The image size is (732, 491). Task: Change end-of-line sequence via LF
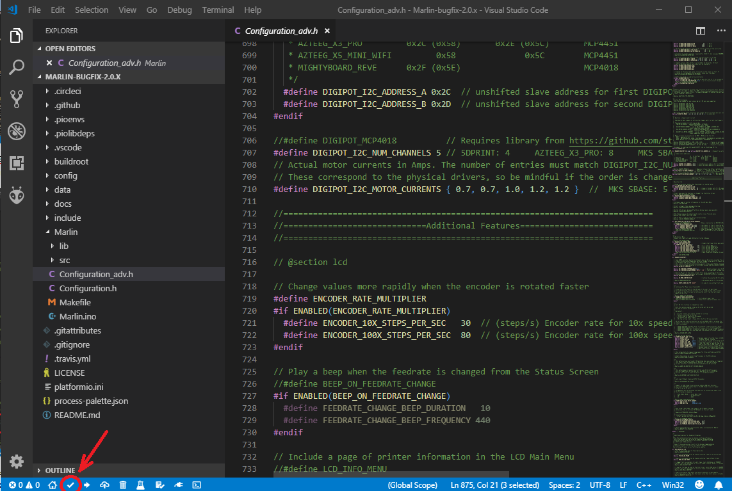pos(623,485)
